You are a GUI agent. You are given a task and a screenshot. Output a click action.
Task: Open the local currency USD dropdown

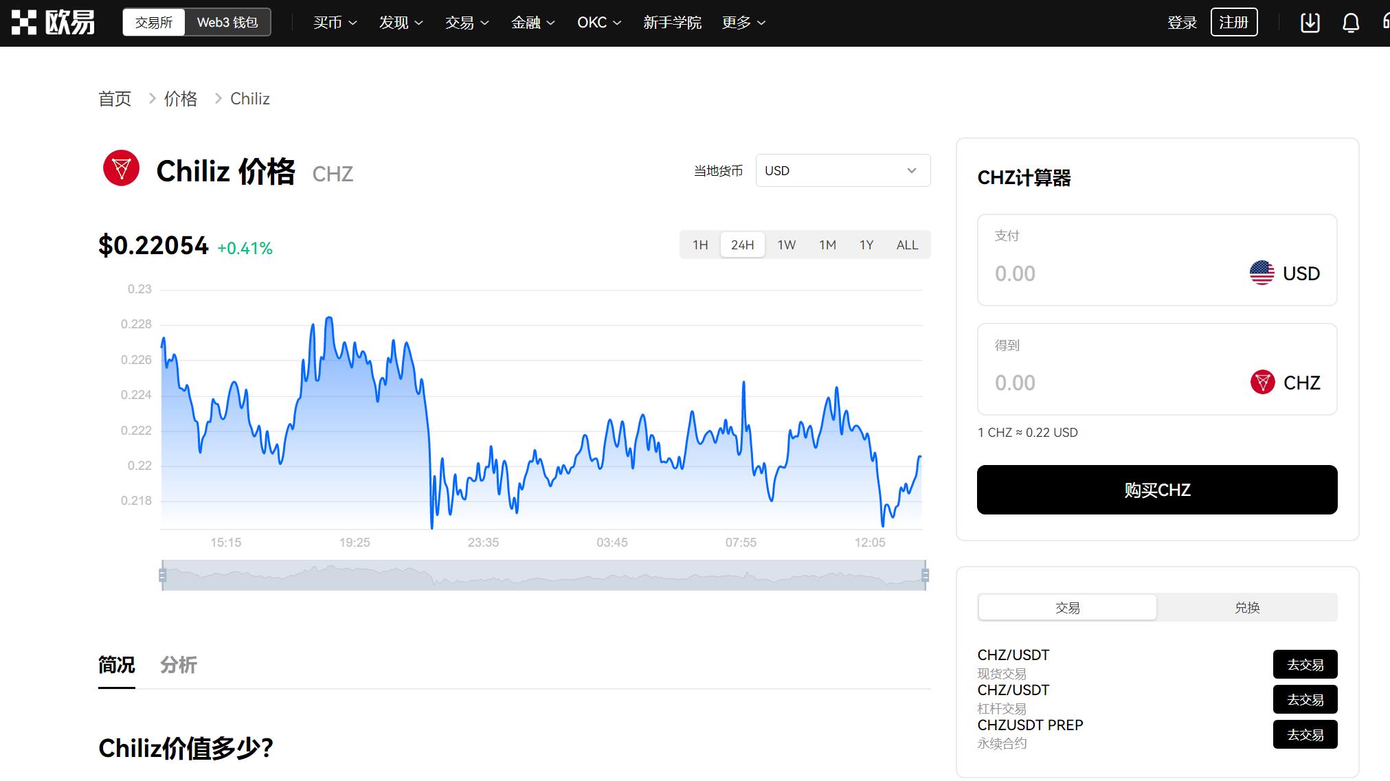tap(842, 170)
